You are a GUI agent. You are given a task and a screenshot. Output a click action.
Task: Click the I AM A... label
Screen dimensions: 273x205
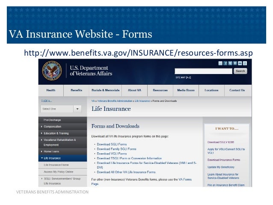[x=47, y=101]
